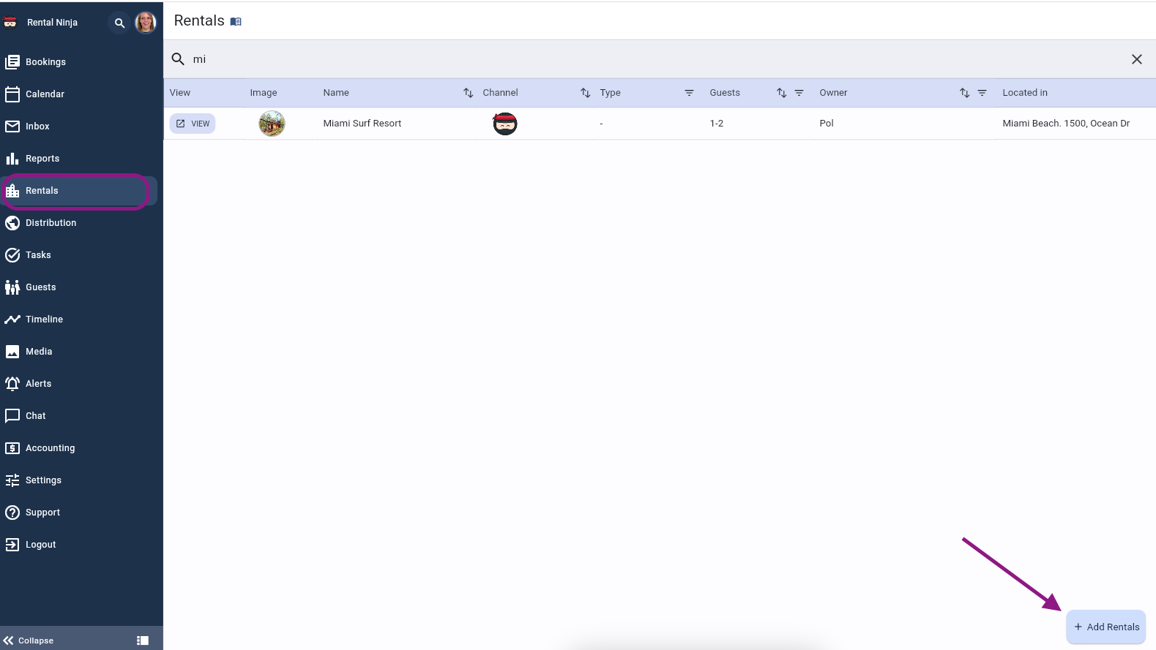Click the Add Rentals button

[1106, 627]
